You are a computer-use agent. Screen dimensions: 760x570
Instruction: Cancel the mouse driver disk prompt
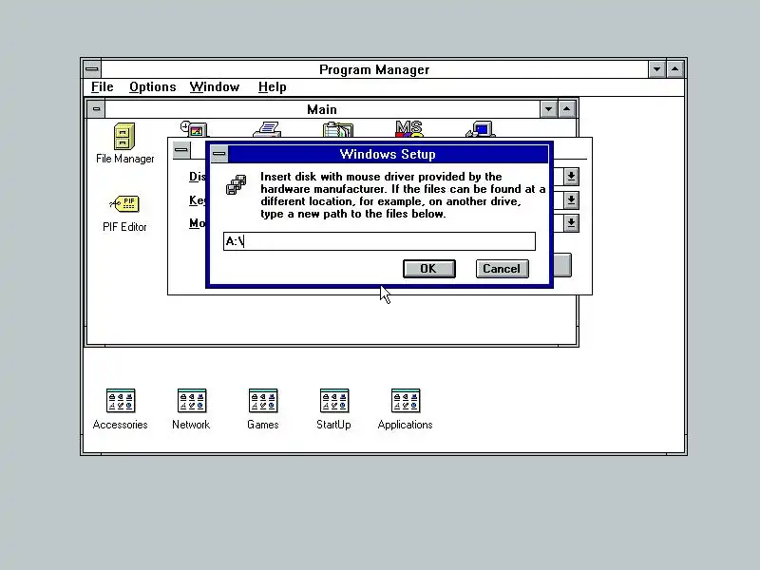click(502, 269)
